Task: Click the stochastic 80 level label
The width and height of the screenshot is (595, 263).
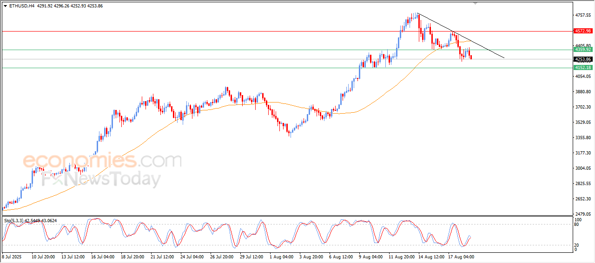Action: [577, 225]
